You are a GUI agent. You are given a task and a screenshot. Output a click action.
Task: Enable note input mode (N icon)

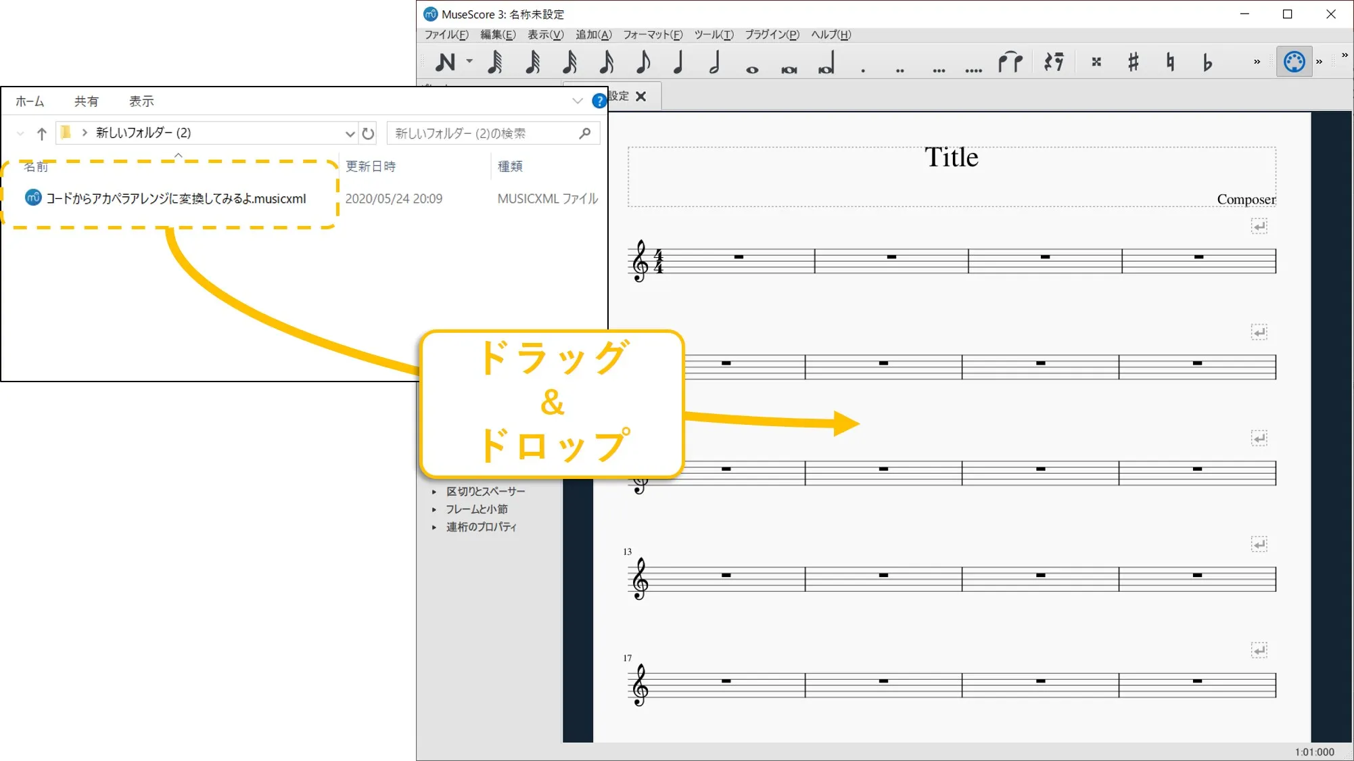[x=445, y=62]
